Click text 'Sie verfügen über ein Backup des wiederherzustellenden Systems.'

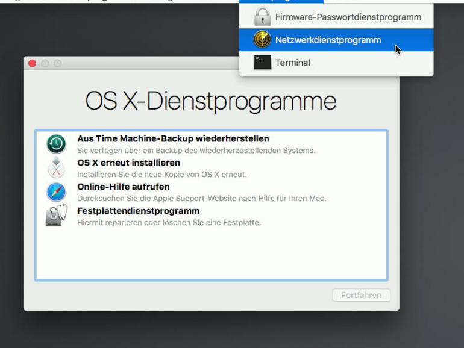196,150
